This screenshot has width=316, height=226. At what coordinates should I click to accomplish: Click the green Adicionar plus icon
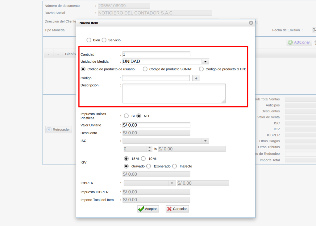click(290, 42)
